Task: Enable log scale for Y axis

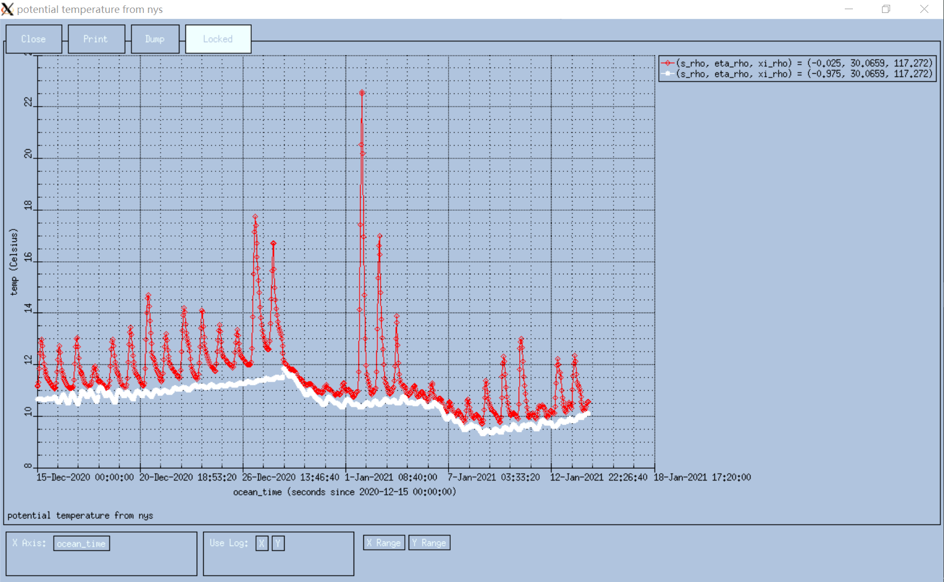Action: click(x=278, y=543)
